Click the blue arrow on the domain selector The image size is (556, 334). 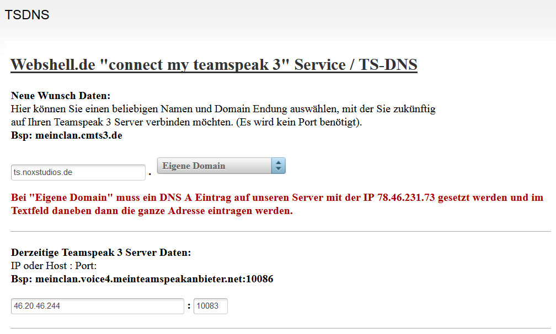pos(279,166)
